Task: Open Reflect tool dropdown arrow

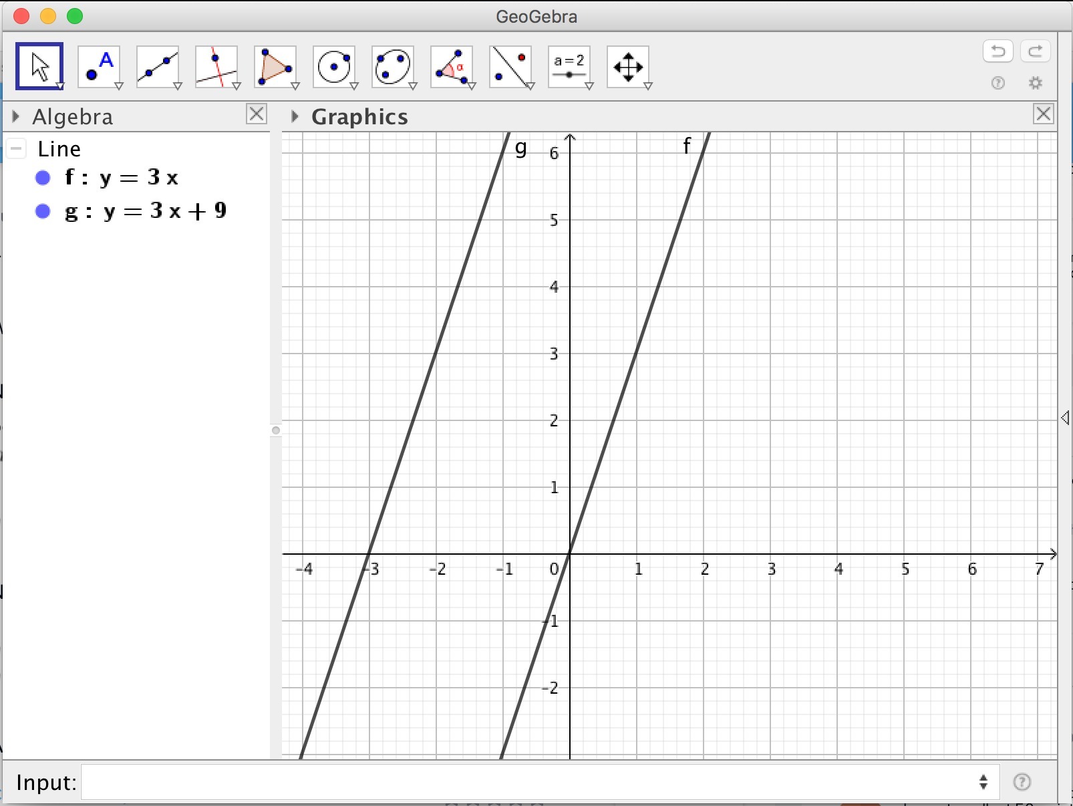Action: [530, 86]
